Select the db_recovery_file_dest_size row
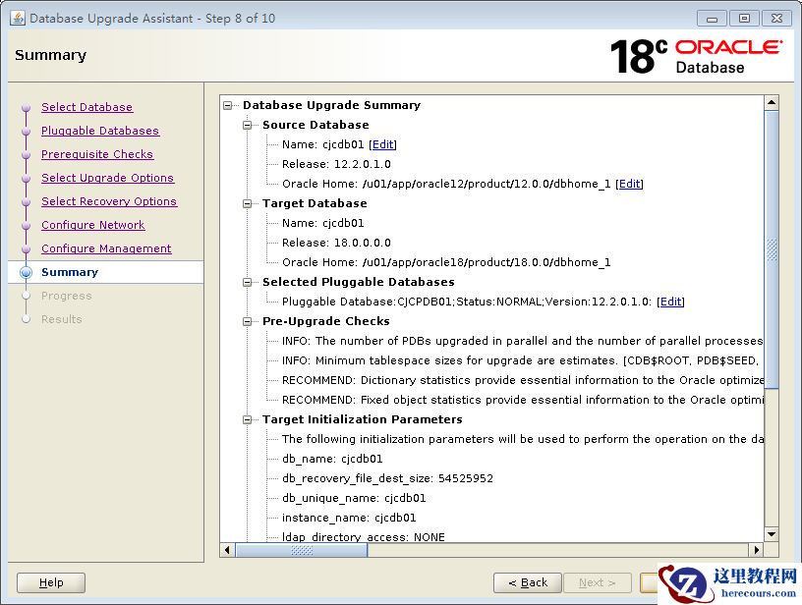The image size is (802, 605). 387,478
